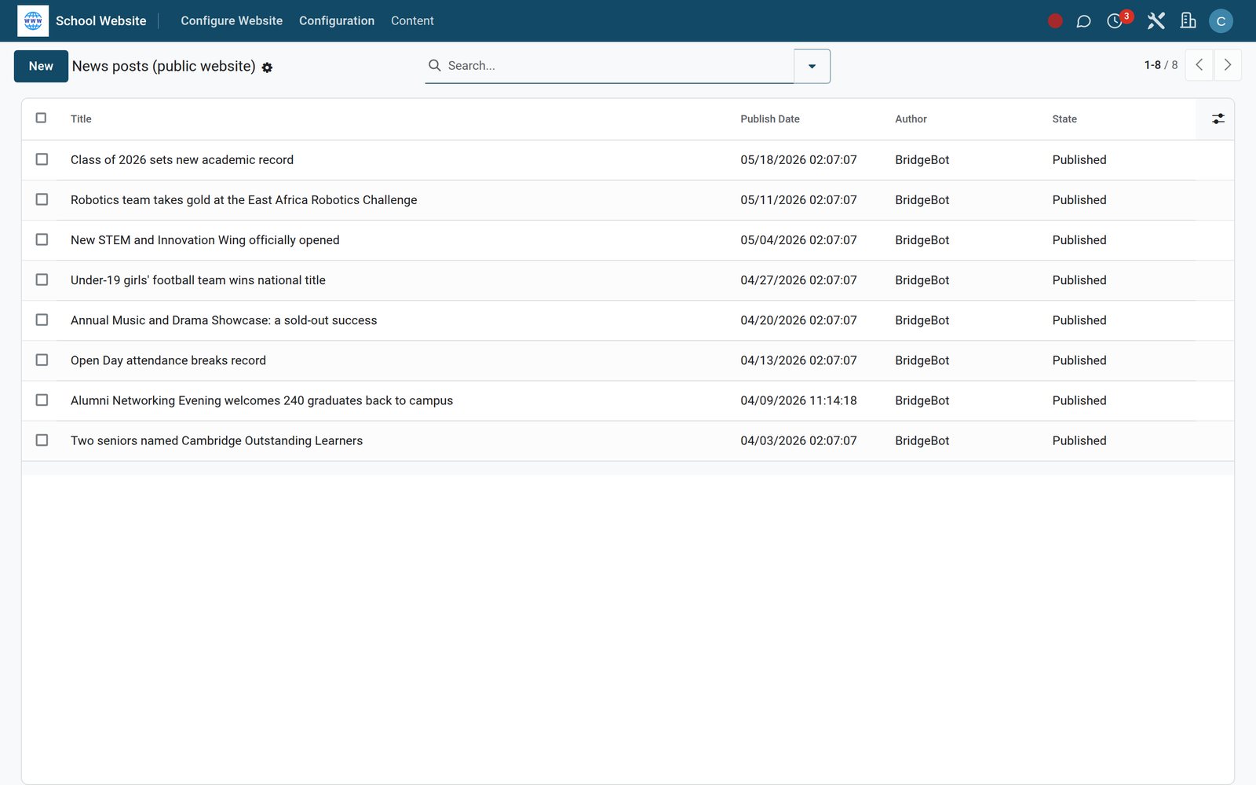Tick the Robotics team post checkbox
Screen dimensions: 1256x785
coord(42,199)
